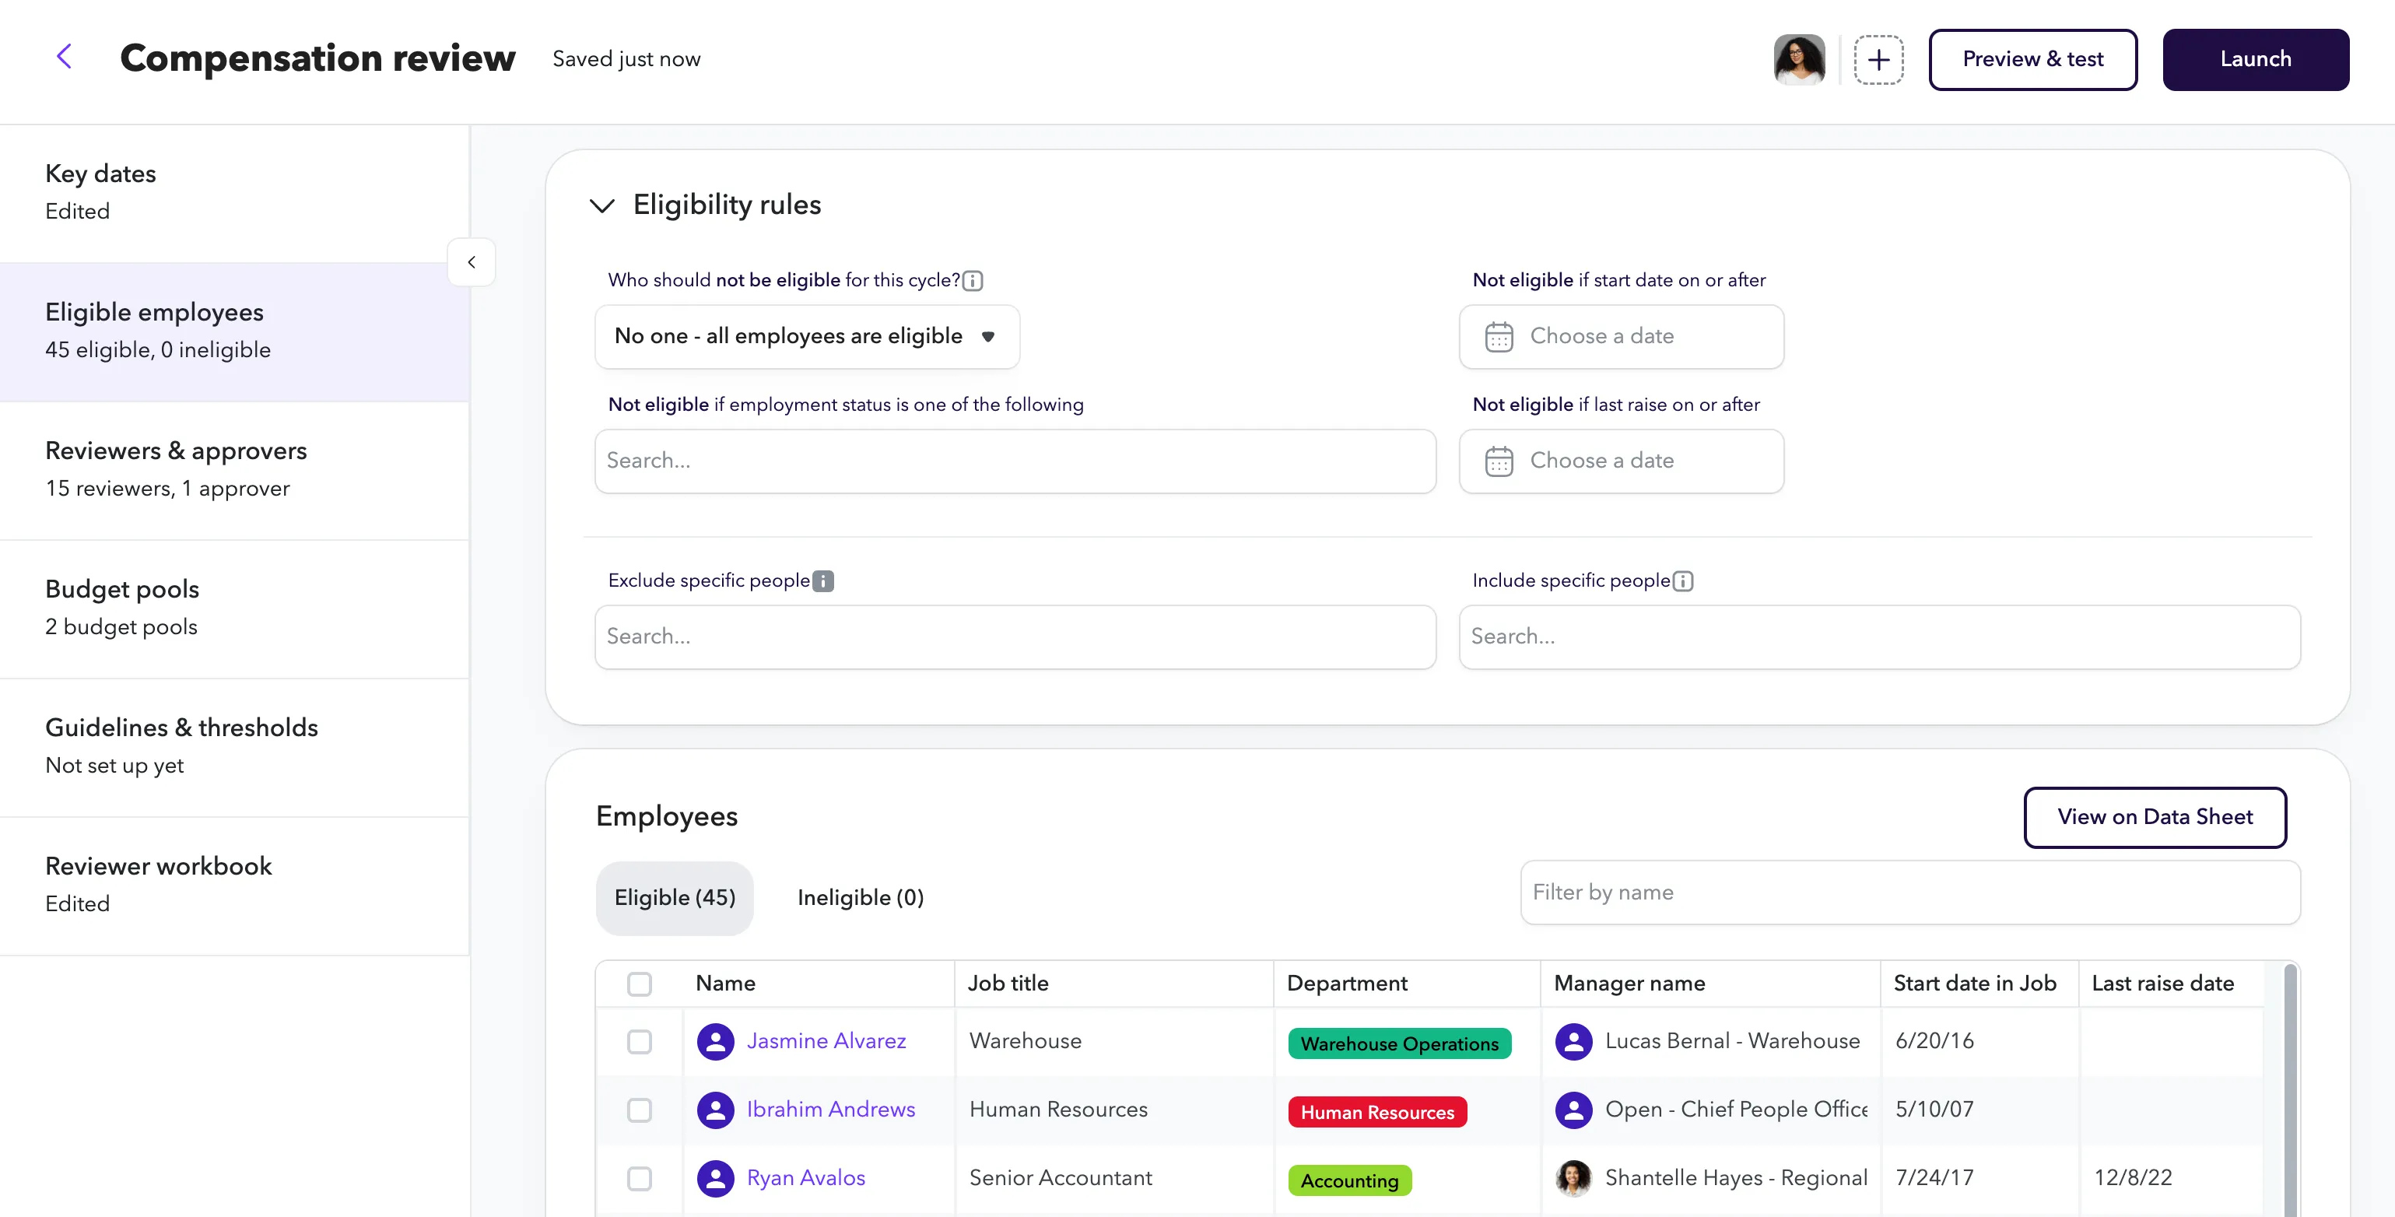This screenshot has width=2395, height=1217.
Task: Click the Launch button
Action: click(x=2256, y=59)
